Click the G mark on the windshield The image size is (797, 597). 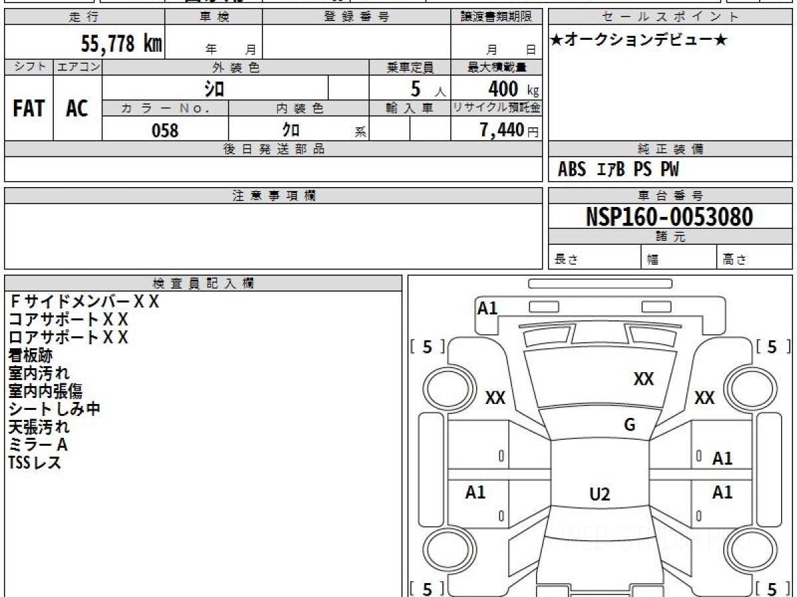coord(630,425)
